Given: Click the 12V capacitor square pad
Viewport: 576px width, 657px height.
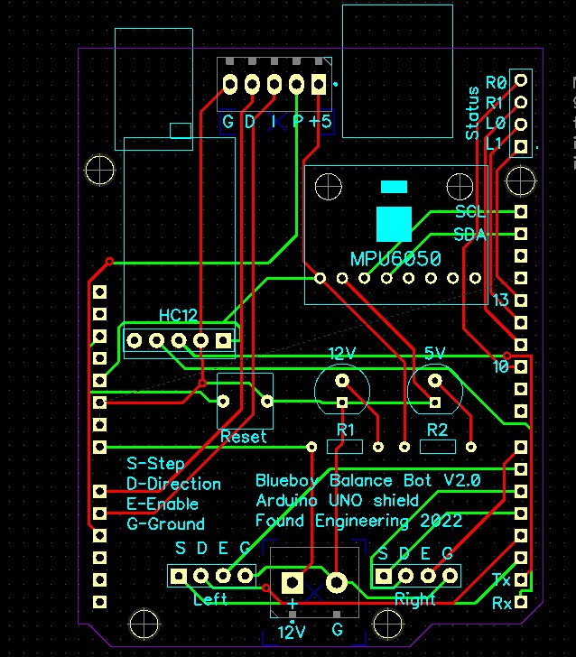Looking at the screenshot, I should coord(342,402).
